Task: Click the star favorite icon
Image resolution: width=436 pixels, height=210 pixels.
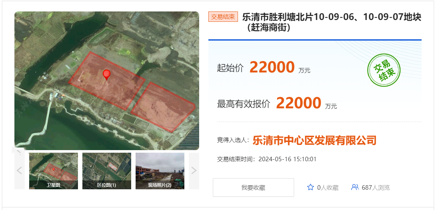Action: [x=310, y=187]
